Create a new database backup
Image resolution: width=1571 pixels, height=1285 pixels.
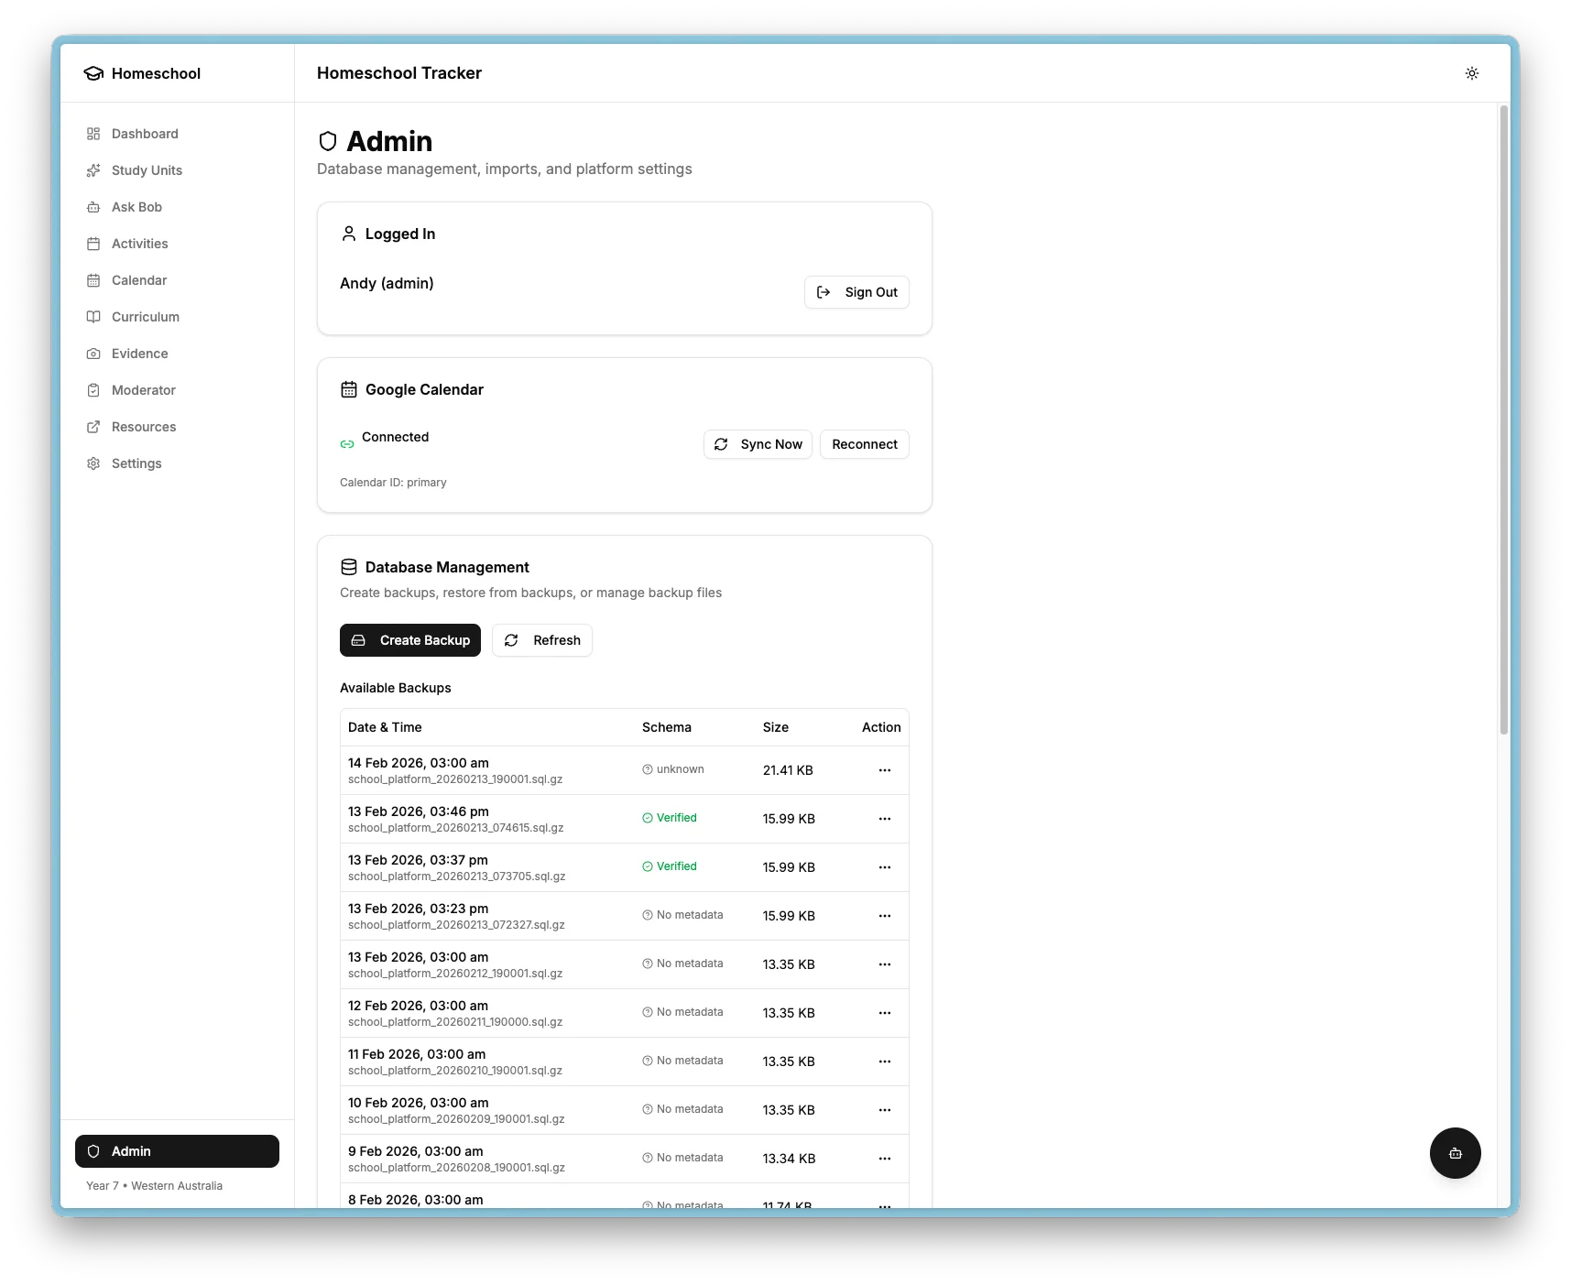409,639
